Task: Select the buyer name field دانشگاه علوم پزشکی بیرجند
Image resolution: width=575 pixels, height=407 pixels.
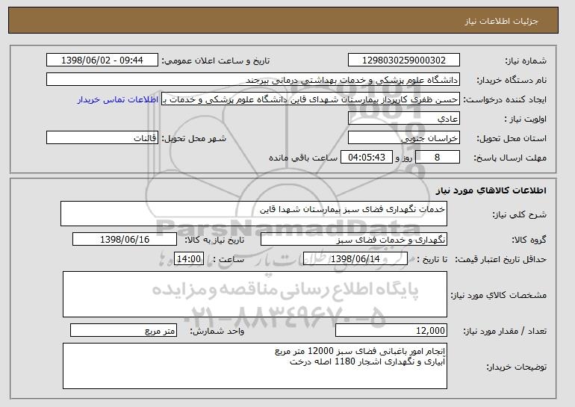Action: pos(253,80)
